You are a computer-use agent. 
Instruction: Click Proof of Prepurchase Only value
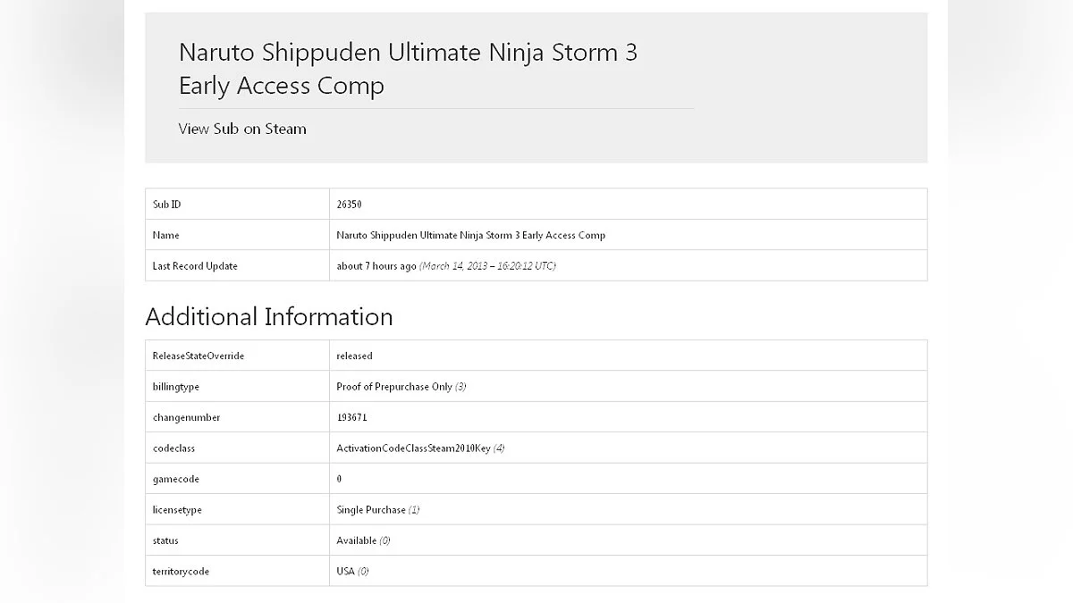pos(394,387)
